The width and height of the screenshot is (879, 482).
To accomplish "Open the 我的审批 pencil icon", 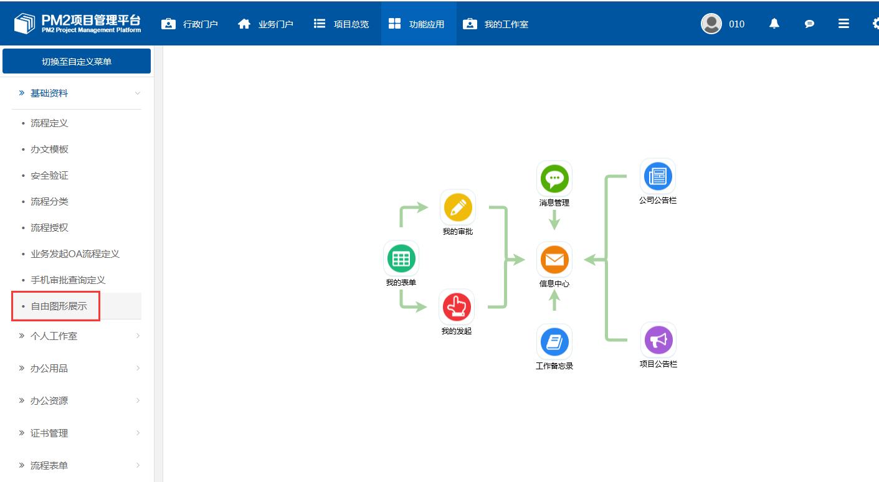I will 457,208.
